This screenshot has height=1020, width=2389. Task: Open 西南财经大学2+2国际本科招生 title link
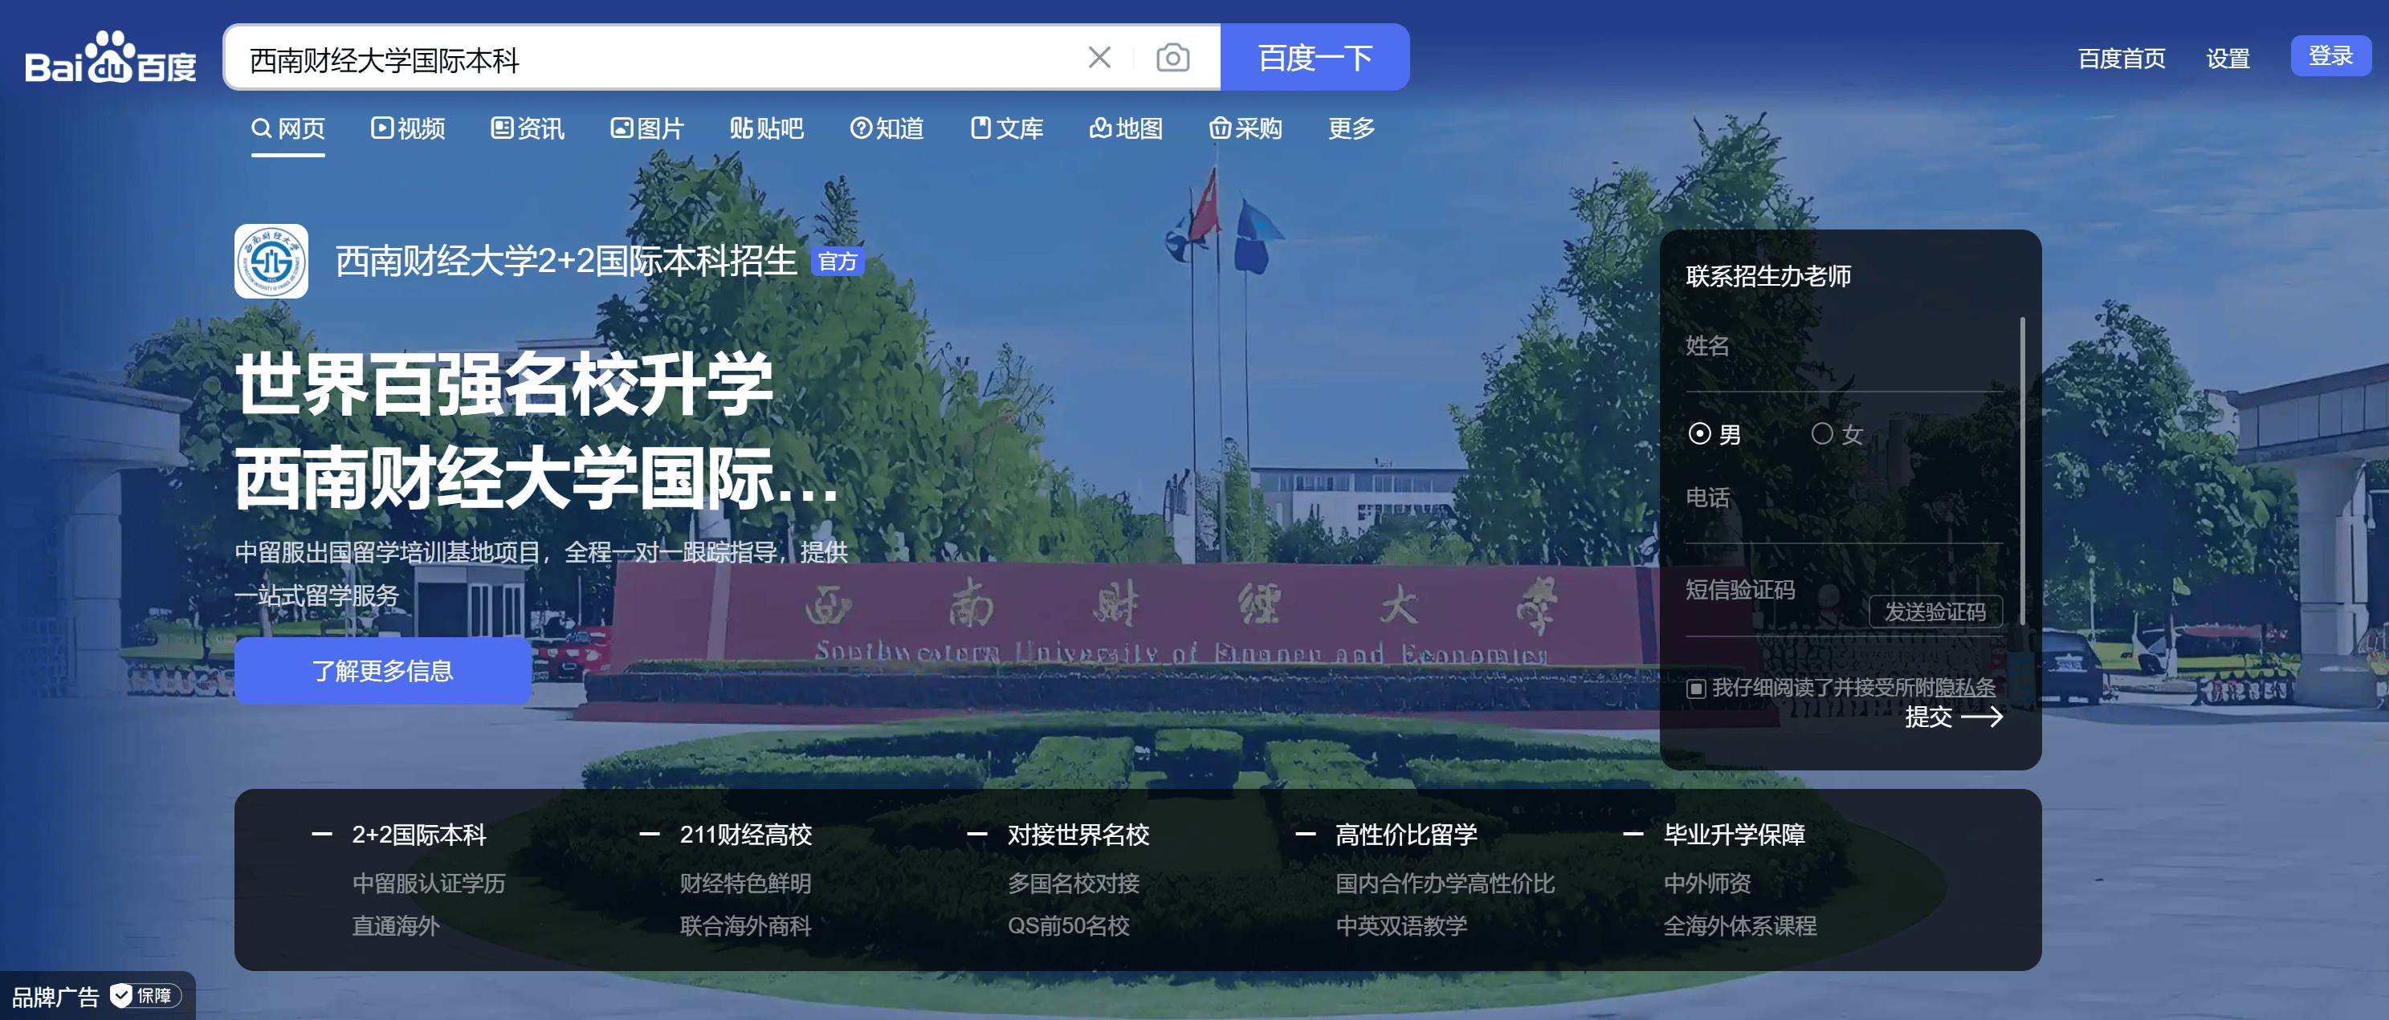click(x=565, y=262)
